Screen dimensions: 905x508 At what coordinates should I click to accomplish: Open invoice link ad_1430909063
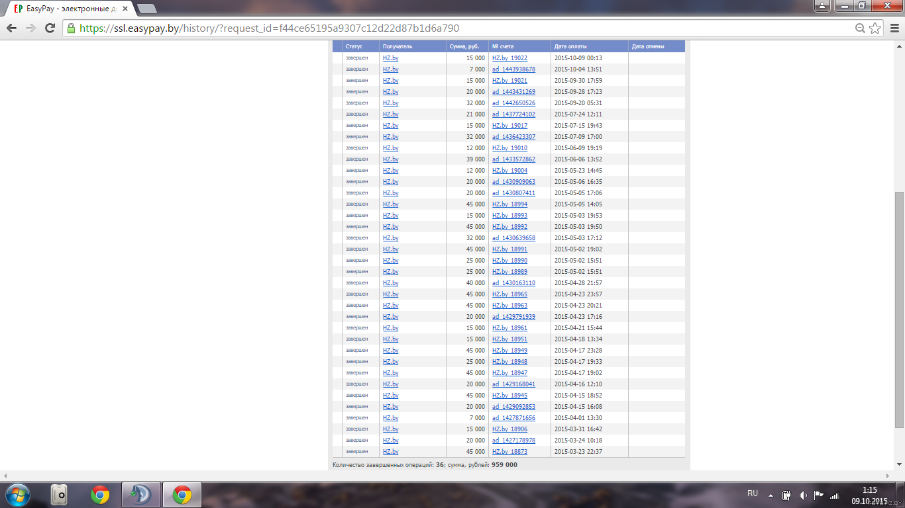point(513,182)
